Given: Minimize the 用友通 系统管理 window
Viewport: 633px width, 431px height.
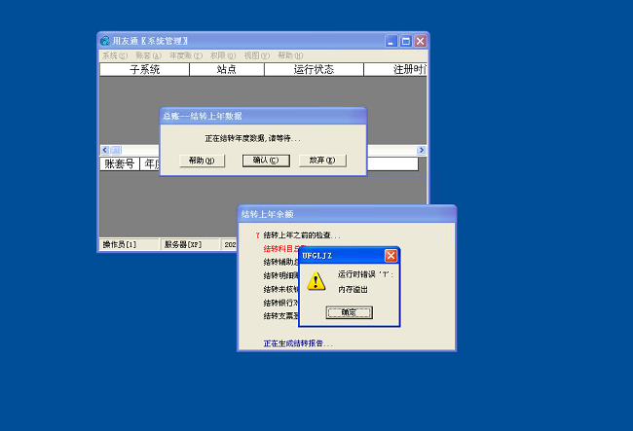Looking at the screenshot, I should click(391, 41).
